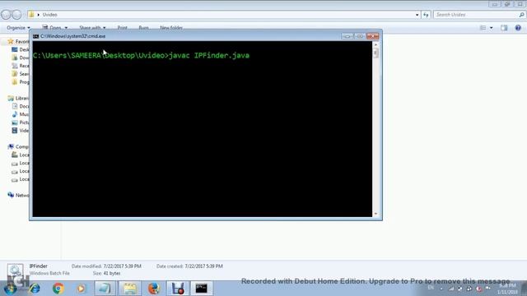Select Network in the navigation pane
The height and width of the screenshot is (296, 527).
(x=18, y=195)
